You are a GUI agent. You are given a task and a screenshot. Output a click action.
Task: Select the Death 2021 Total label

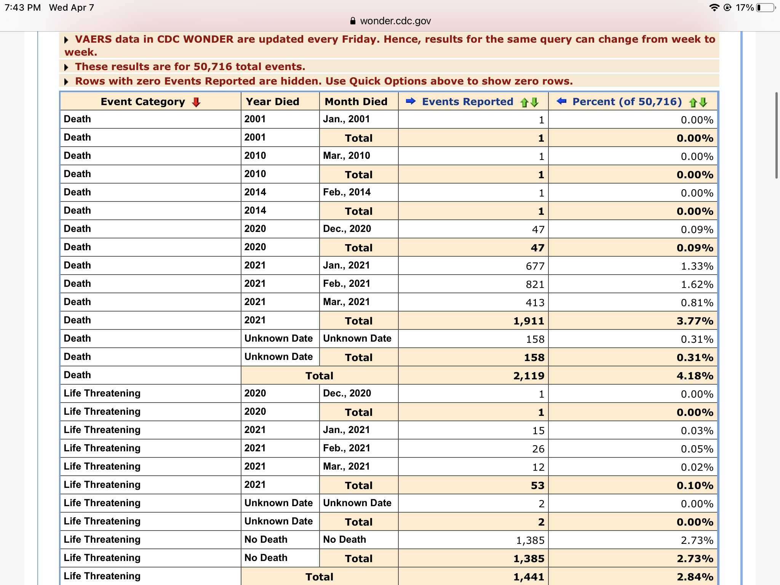[x=359, y=320]
